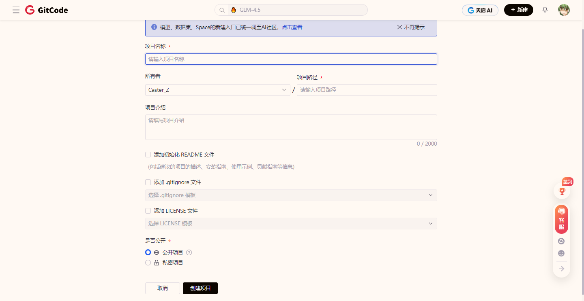Focus the 项目介绍 text area
The width and height of the screenshot is (584, 301).
tap(291, 127)
